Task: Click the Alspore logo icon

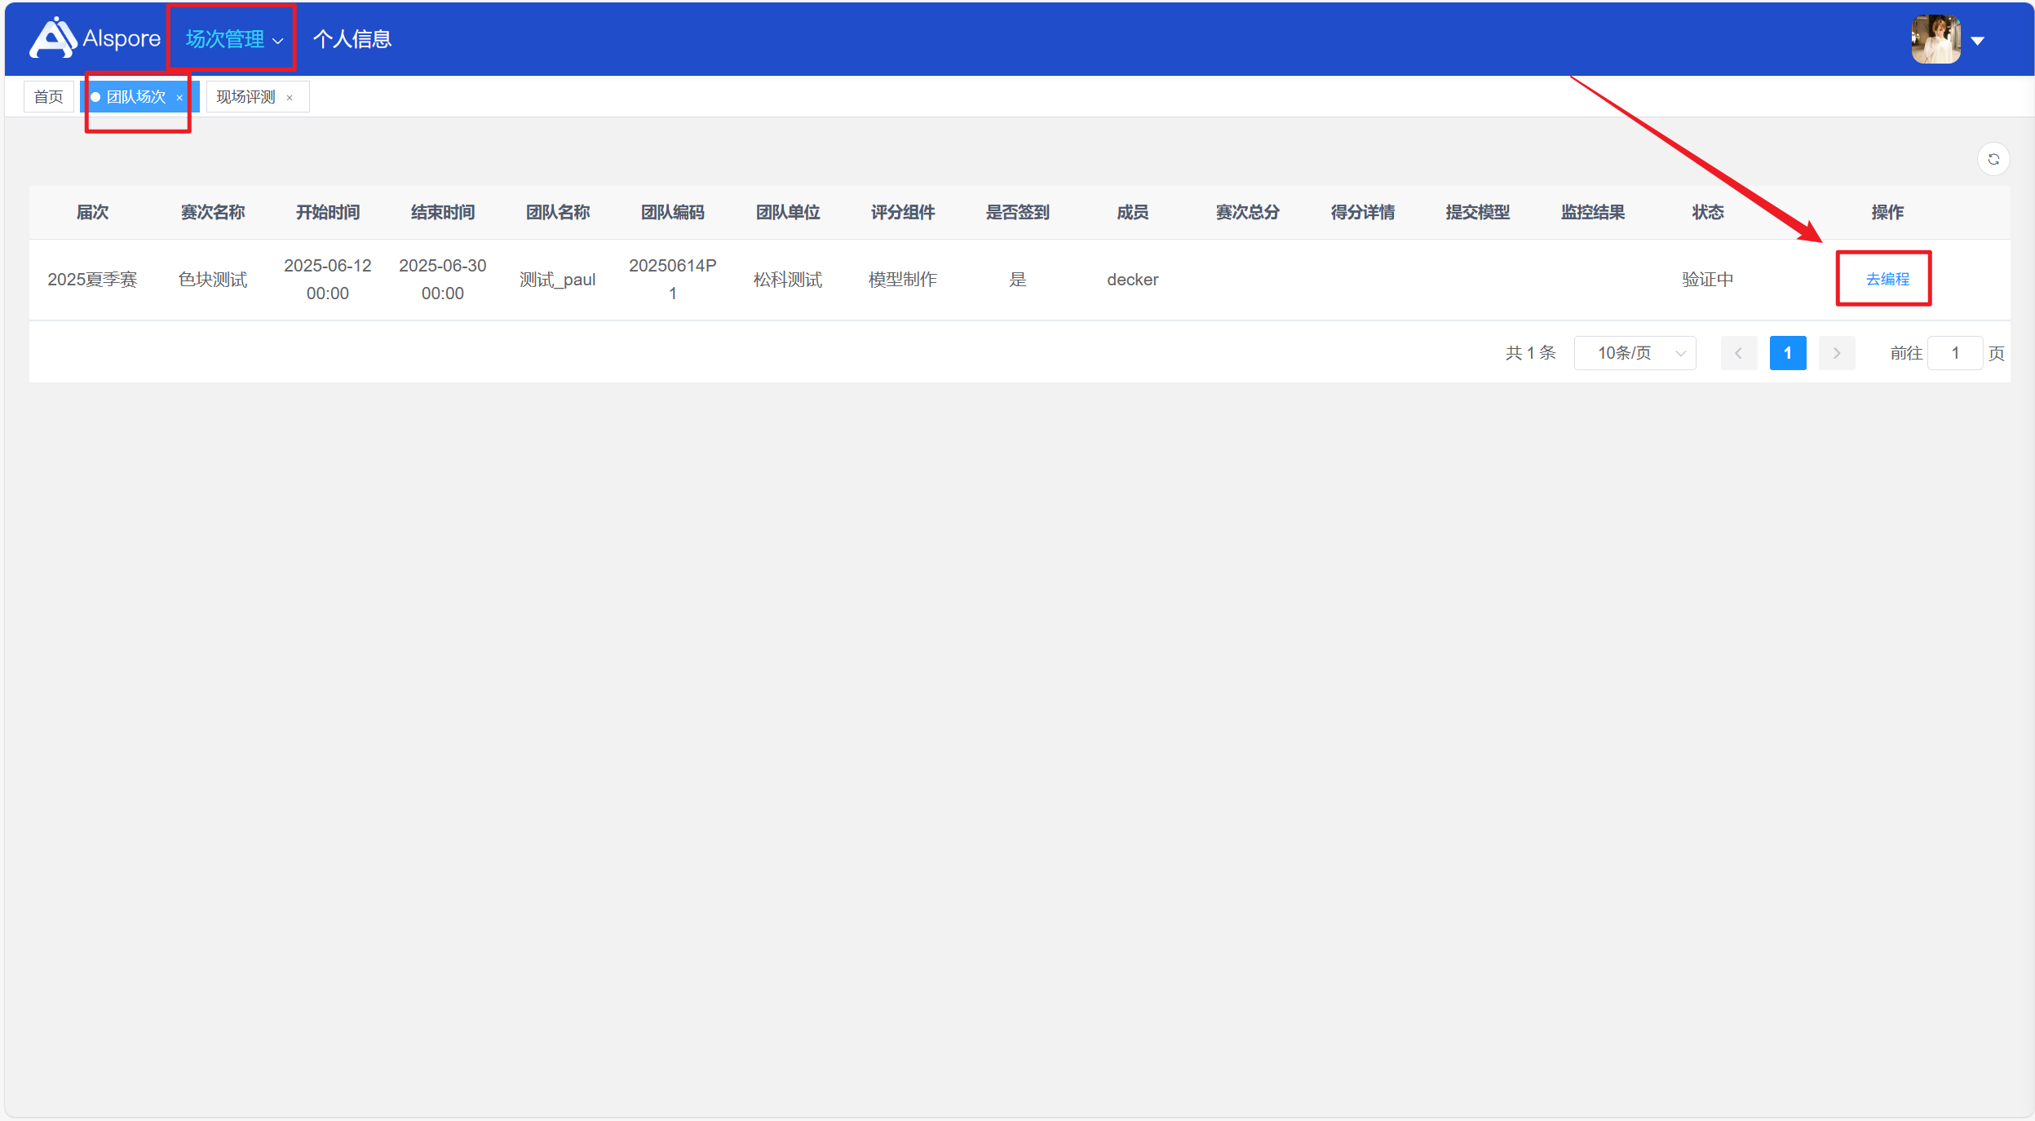Action: 53,38
